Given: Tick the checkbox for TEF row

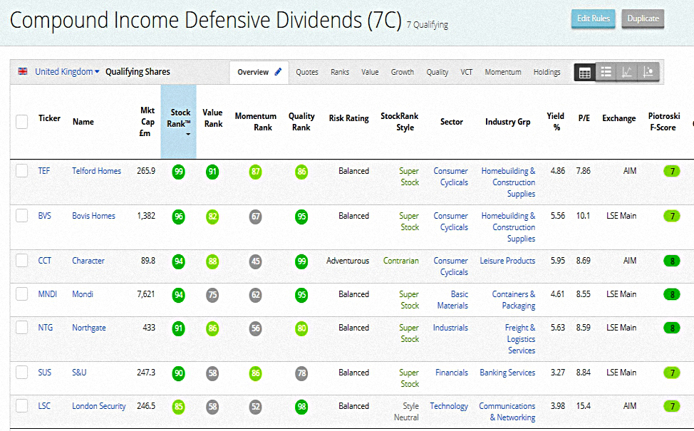Looking at the screenshot, I should point(21,171).
